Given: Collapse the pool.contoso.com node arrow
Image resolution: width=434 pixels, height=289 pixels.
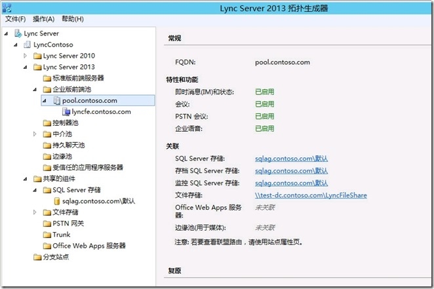Looking at the screenshot, I should [x=45, y=101].
